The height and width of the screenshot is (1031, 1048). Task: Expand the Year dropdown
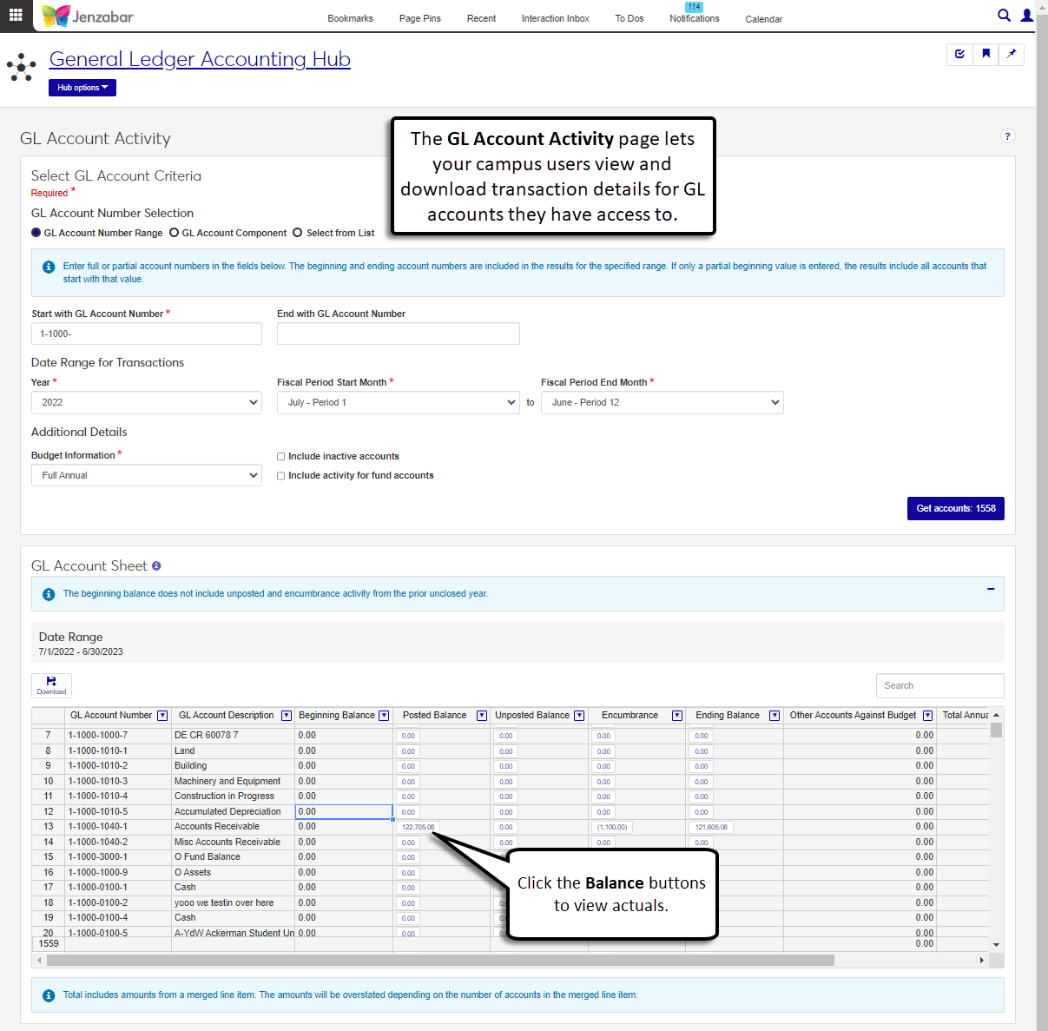click(x=146, y=403)
